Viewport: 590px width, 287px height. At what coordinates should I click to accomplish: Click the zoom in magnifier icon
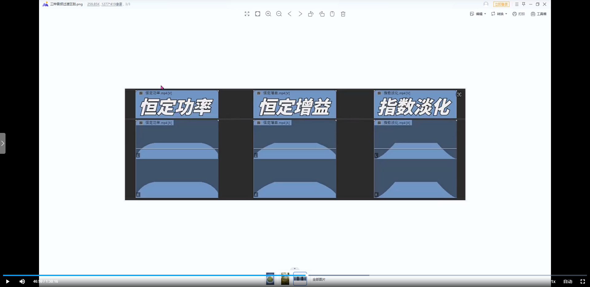click(x=268, y=14)
